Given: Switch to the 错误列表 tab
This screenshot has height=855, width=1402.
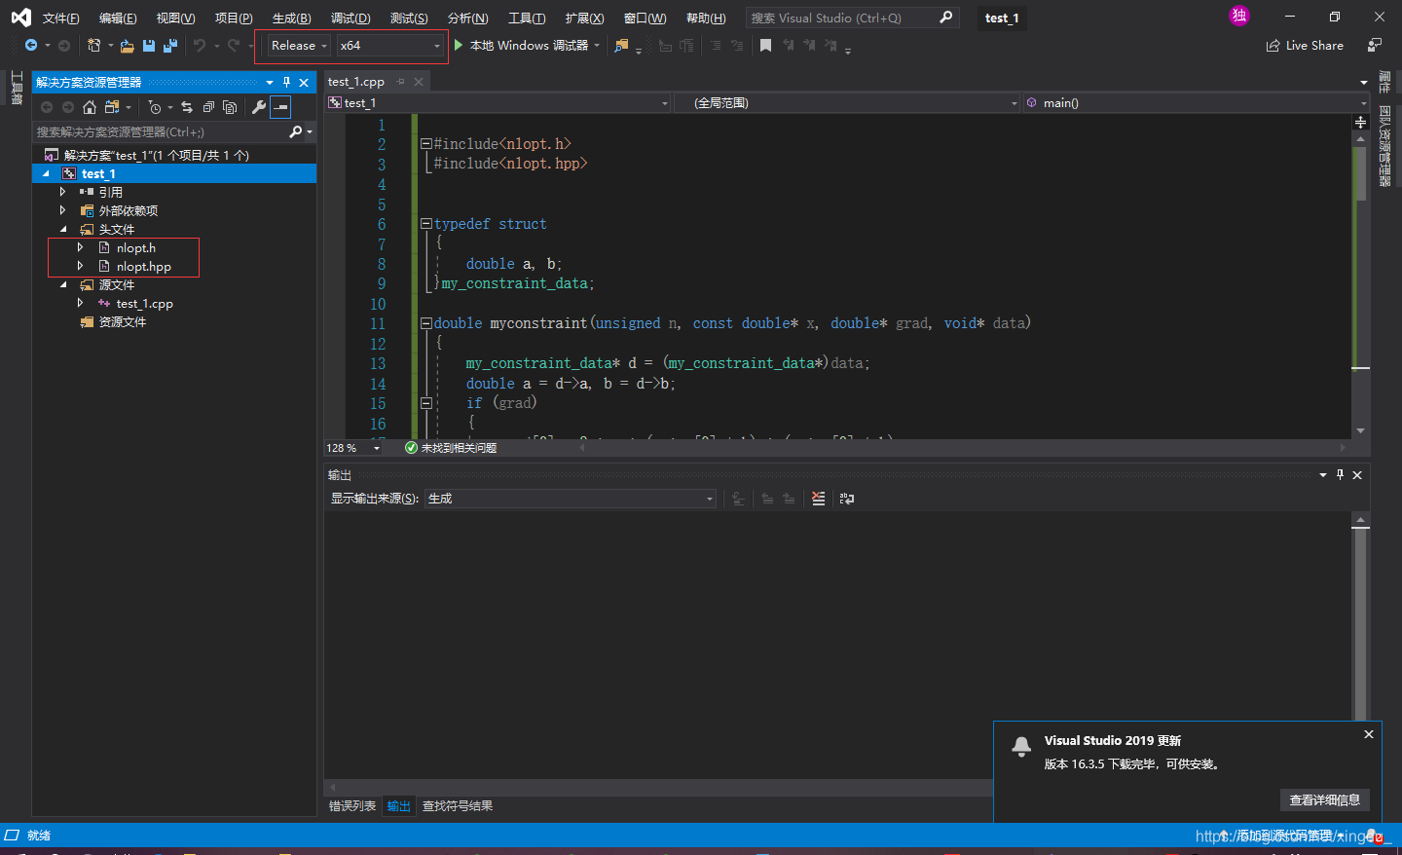Looking at the screenshot, I should pyautogui.click(x=352, y=806).
